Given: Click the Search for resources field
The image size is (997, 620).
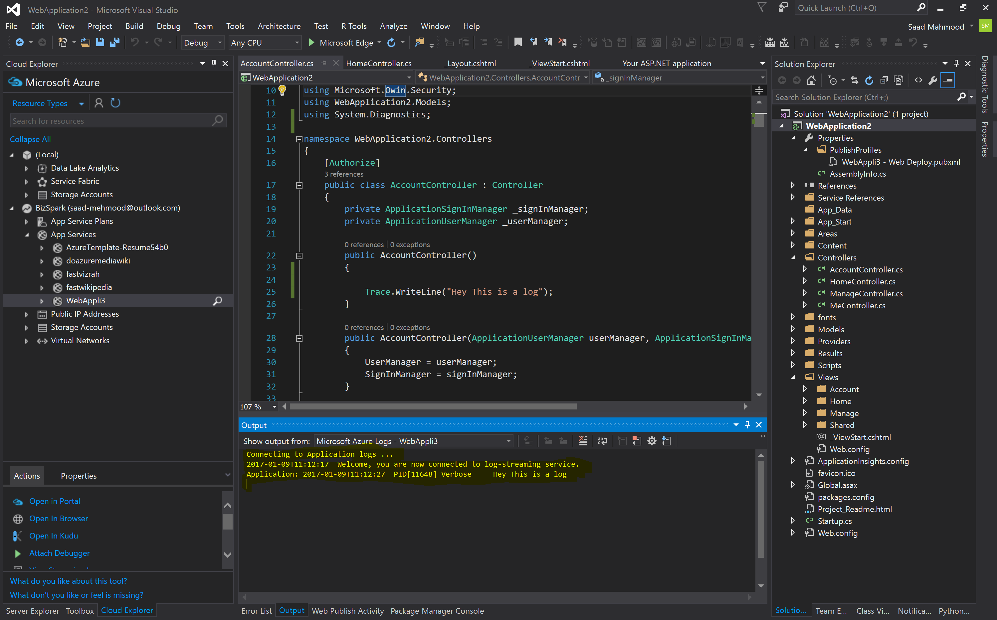Looking at the screenshot, I should (118, 121).
